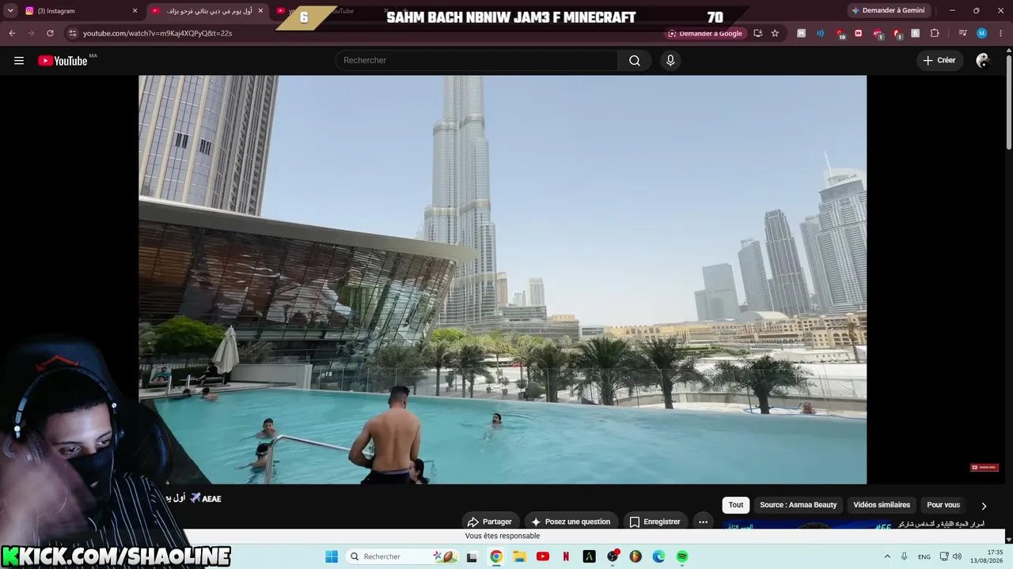The width and height of the screenshot is (1013, 569).
Task: Select the 'Tout' filter chip
Action: pos(736,505)
